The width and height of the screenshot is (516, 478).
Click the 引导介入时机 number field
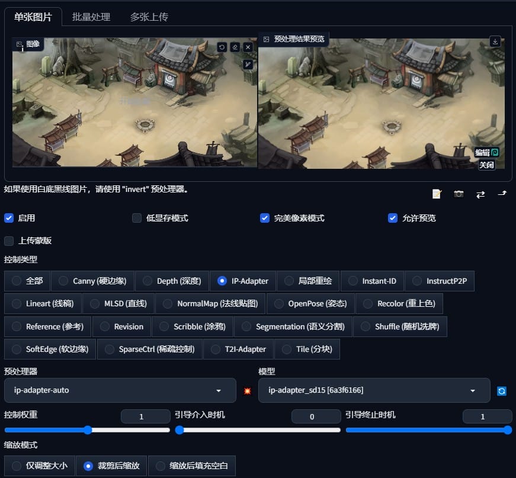(316, 416)
